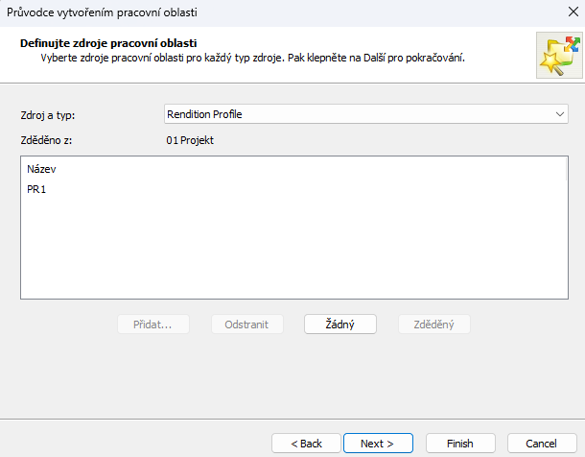Viewport: 585px width, 457px height.
Task: Choose the Žádný button
Action: click(339, 325)
